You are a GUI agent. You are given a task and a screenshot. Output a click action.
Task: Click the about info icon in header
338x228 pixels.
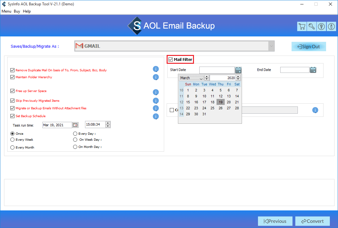coord(331,26)
